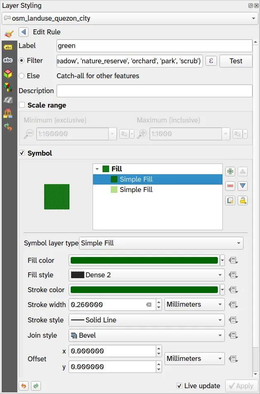Click the Label text field

[154, 46]
